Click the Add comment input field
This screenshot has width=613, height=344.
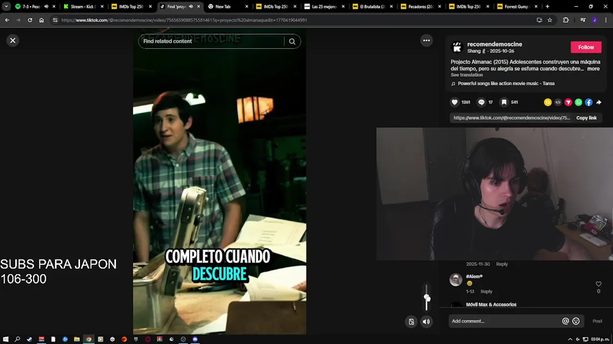pyautogui.click(x=505, y=321)
